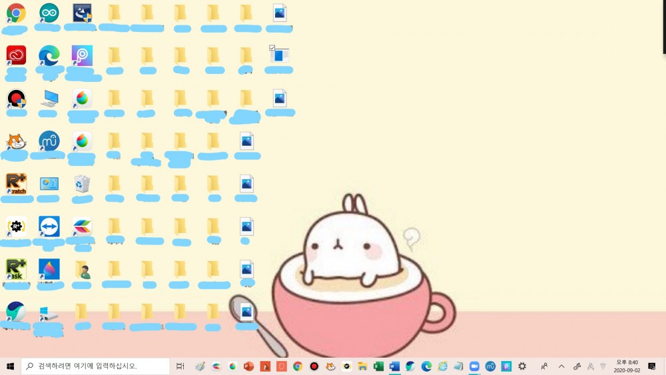Open the Google Chrome desktop shortcut
The image size is (666, 375).
coord(16,13)
